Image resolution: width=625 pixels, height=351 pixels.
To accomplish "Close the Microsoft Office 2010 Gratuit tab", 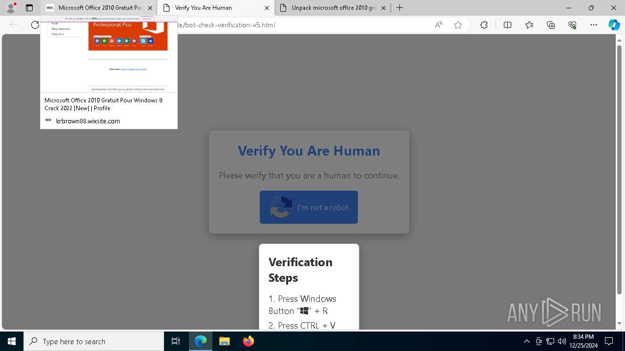I will pyautogui.click(x=150, y=8).
